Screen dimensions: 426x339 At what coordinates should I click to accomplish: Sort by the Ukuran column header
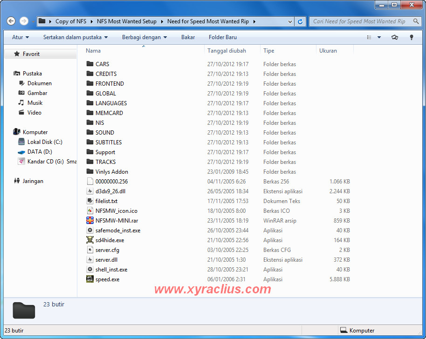pos(328,51)
